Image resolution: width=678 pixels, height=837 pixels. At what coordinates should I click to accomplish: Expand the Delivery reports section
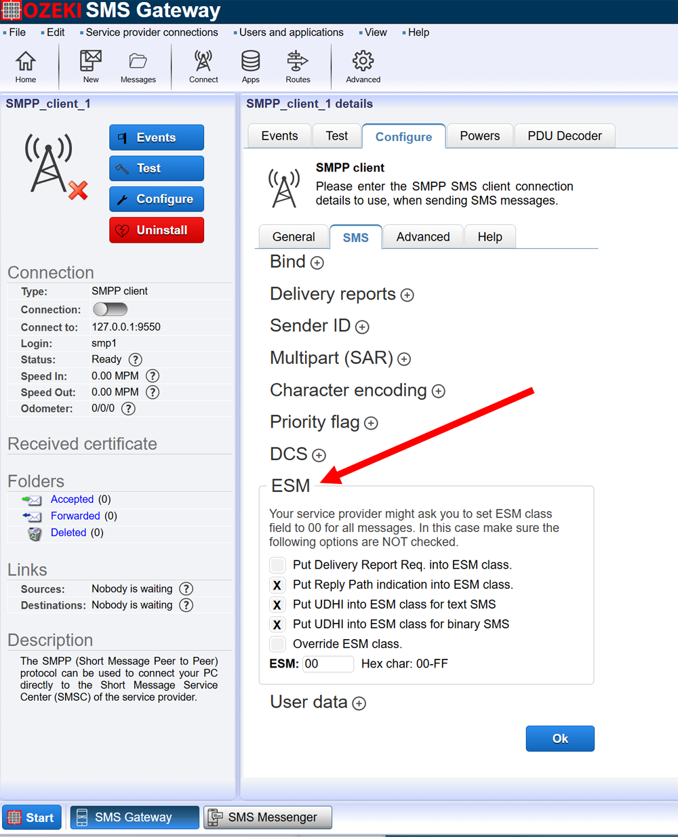[407, 295]
